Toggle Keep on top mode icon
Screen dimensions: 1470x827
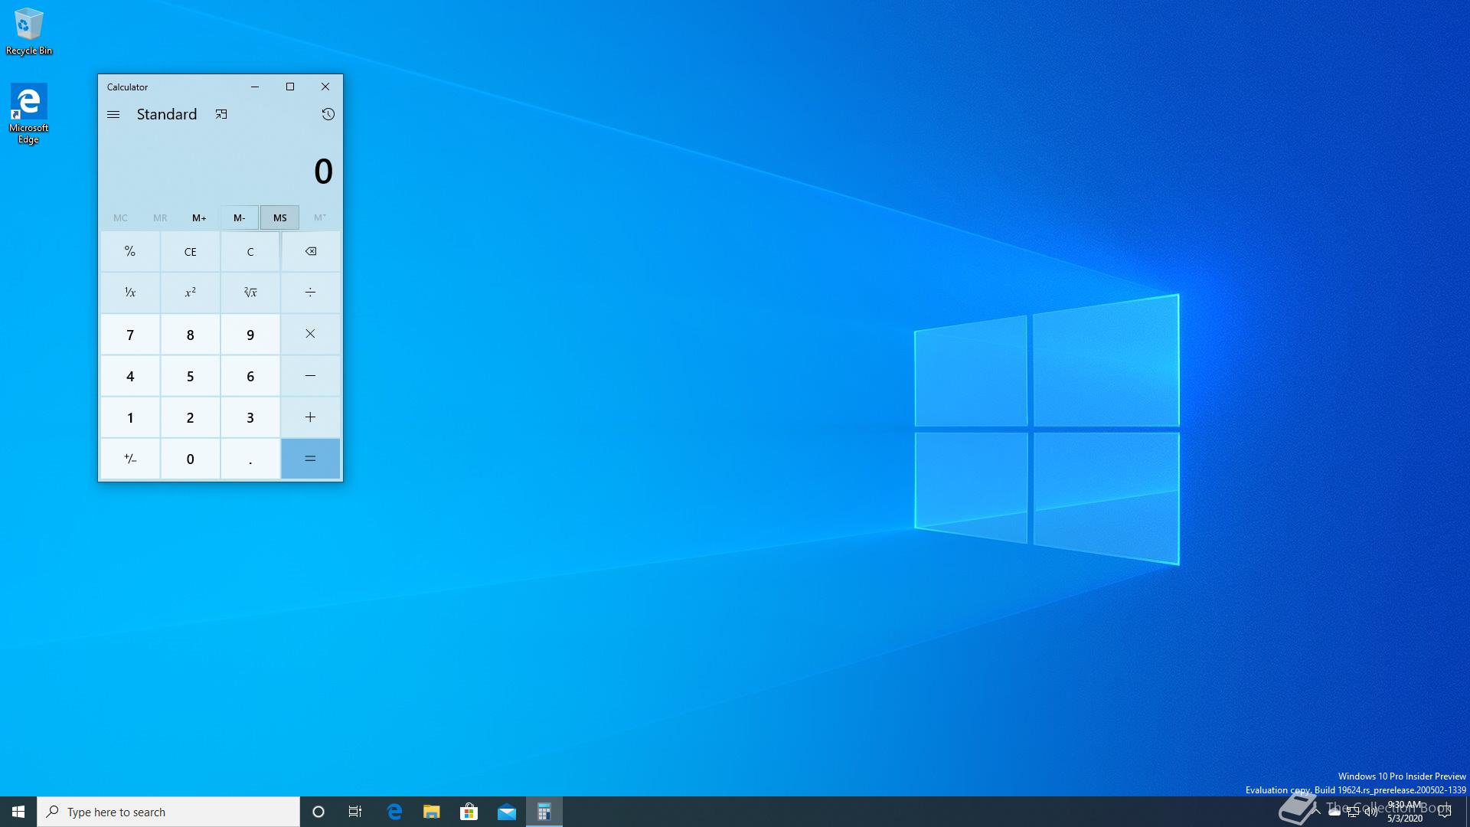(x=221, y=114)
